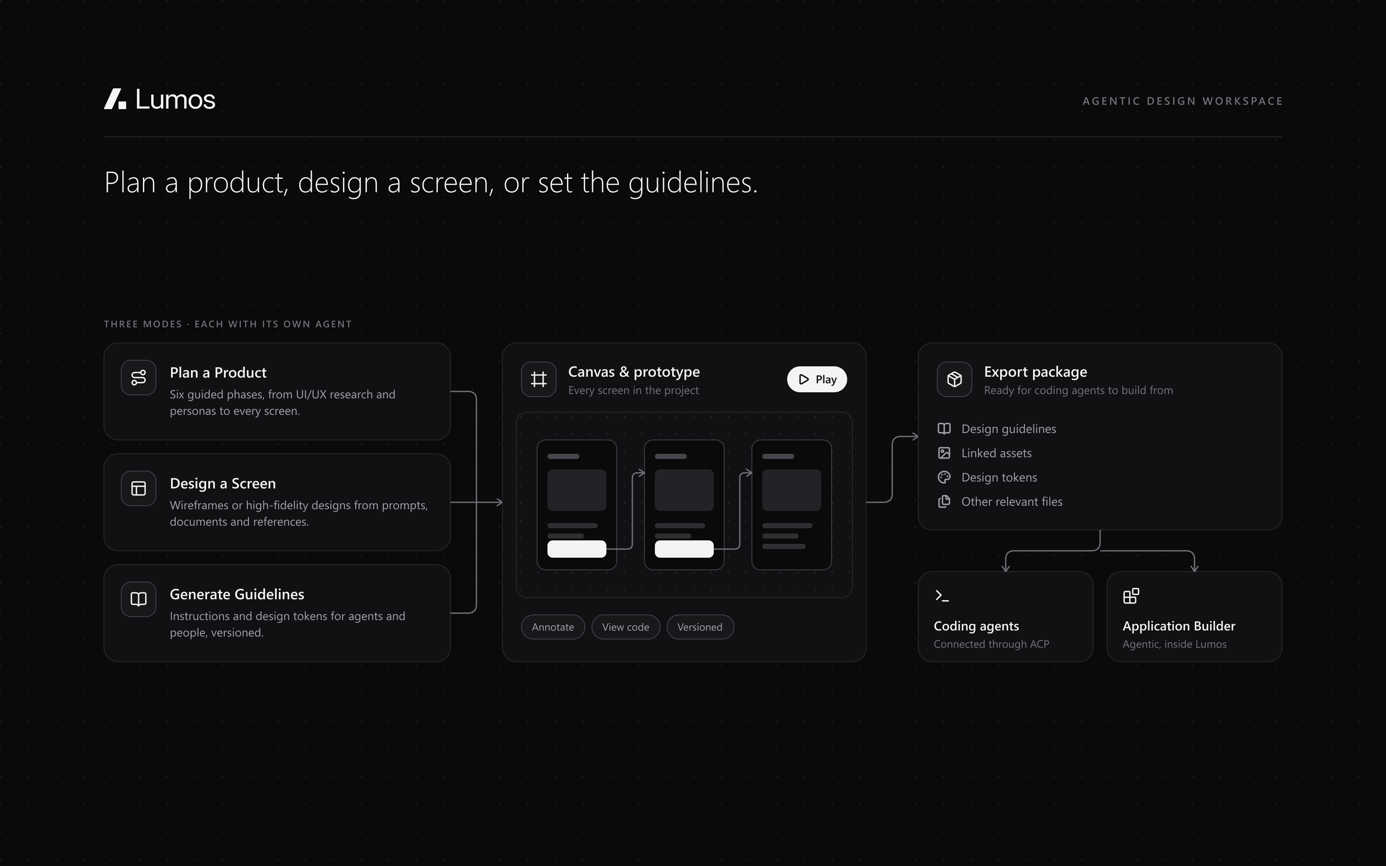Screen dimensions: 1386x866
Task: Click the Every screen in the project subtitle
Action: 633,391
